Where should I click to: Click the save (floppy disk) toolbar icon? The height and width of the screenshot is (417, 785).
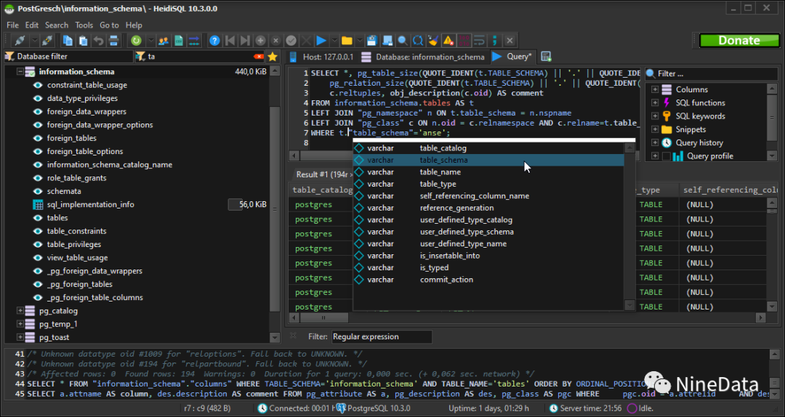(x=371, y=41)
